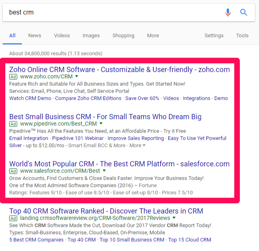Open Easy To Use Yet Powerful sitelink

(197, 138)
